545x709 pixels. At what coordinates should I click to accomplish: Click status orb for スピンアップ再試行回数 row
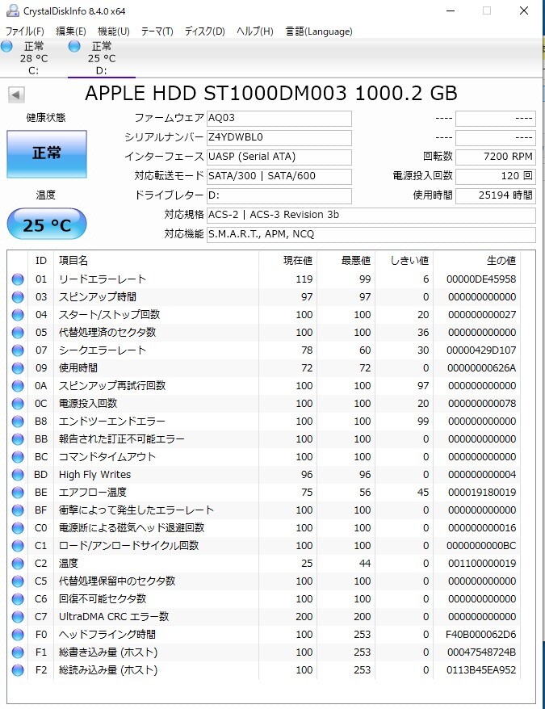point(18,386)
